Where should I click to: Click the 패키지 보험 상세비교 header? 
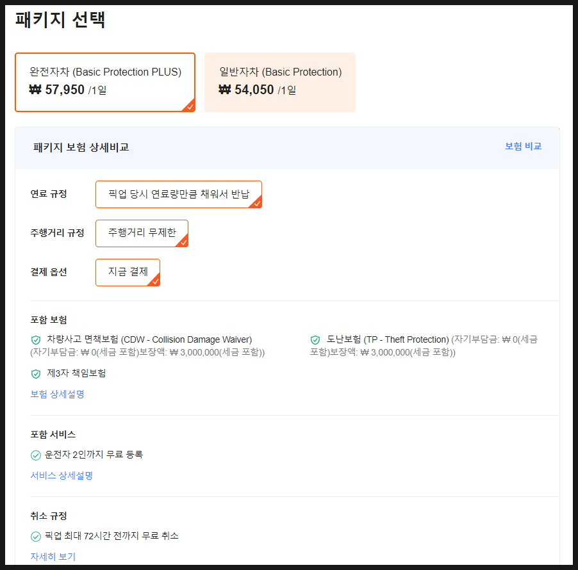tap(81, 147)
